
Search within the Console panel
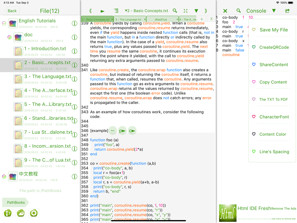(x=238, y=11)
